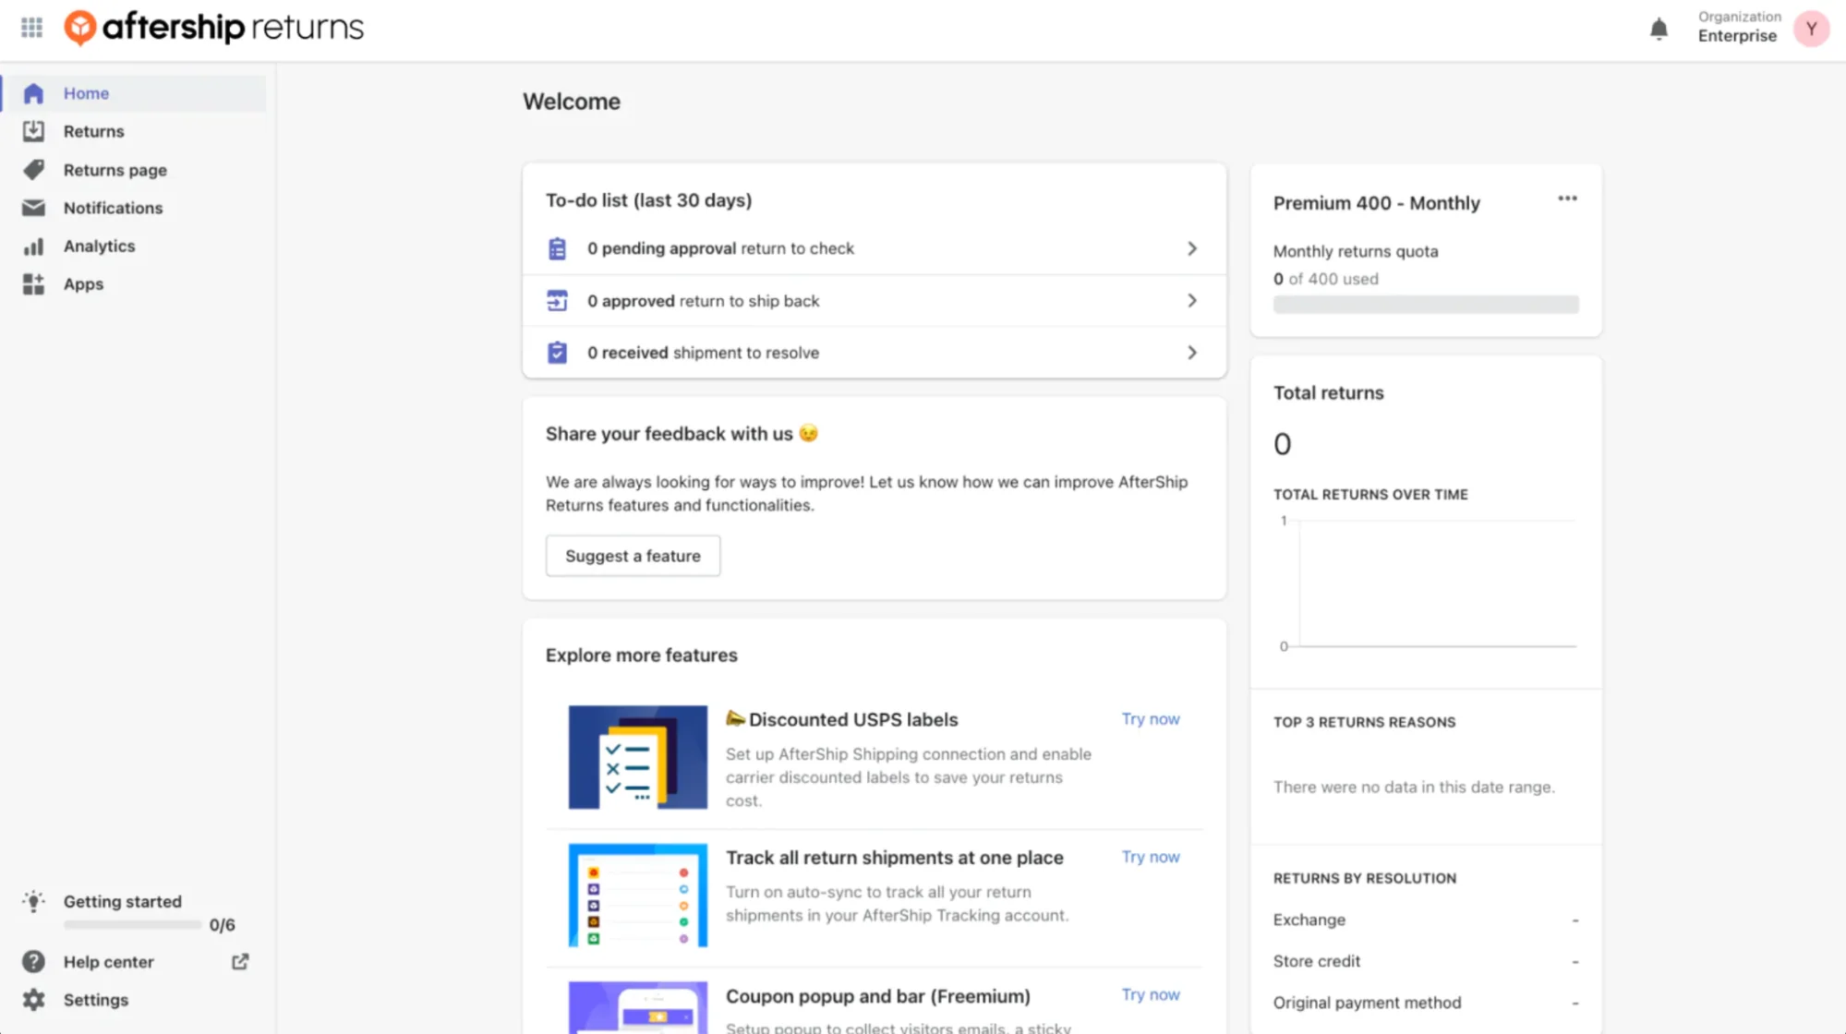
Task: Open the Getting started menu item
Action: click(x=122, y=901)
